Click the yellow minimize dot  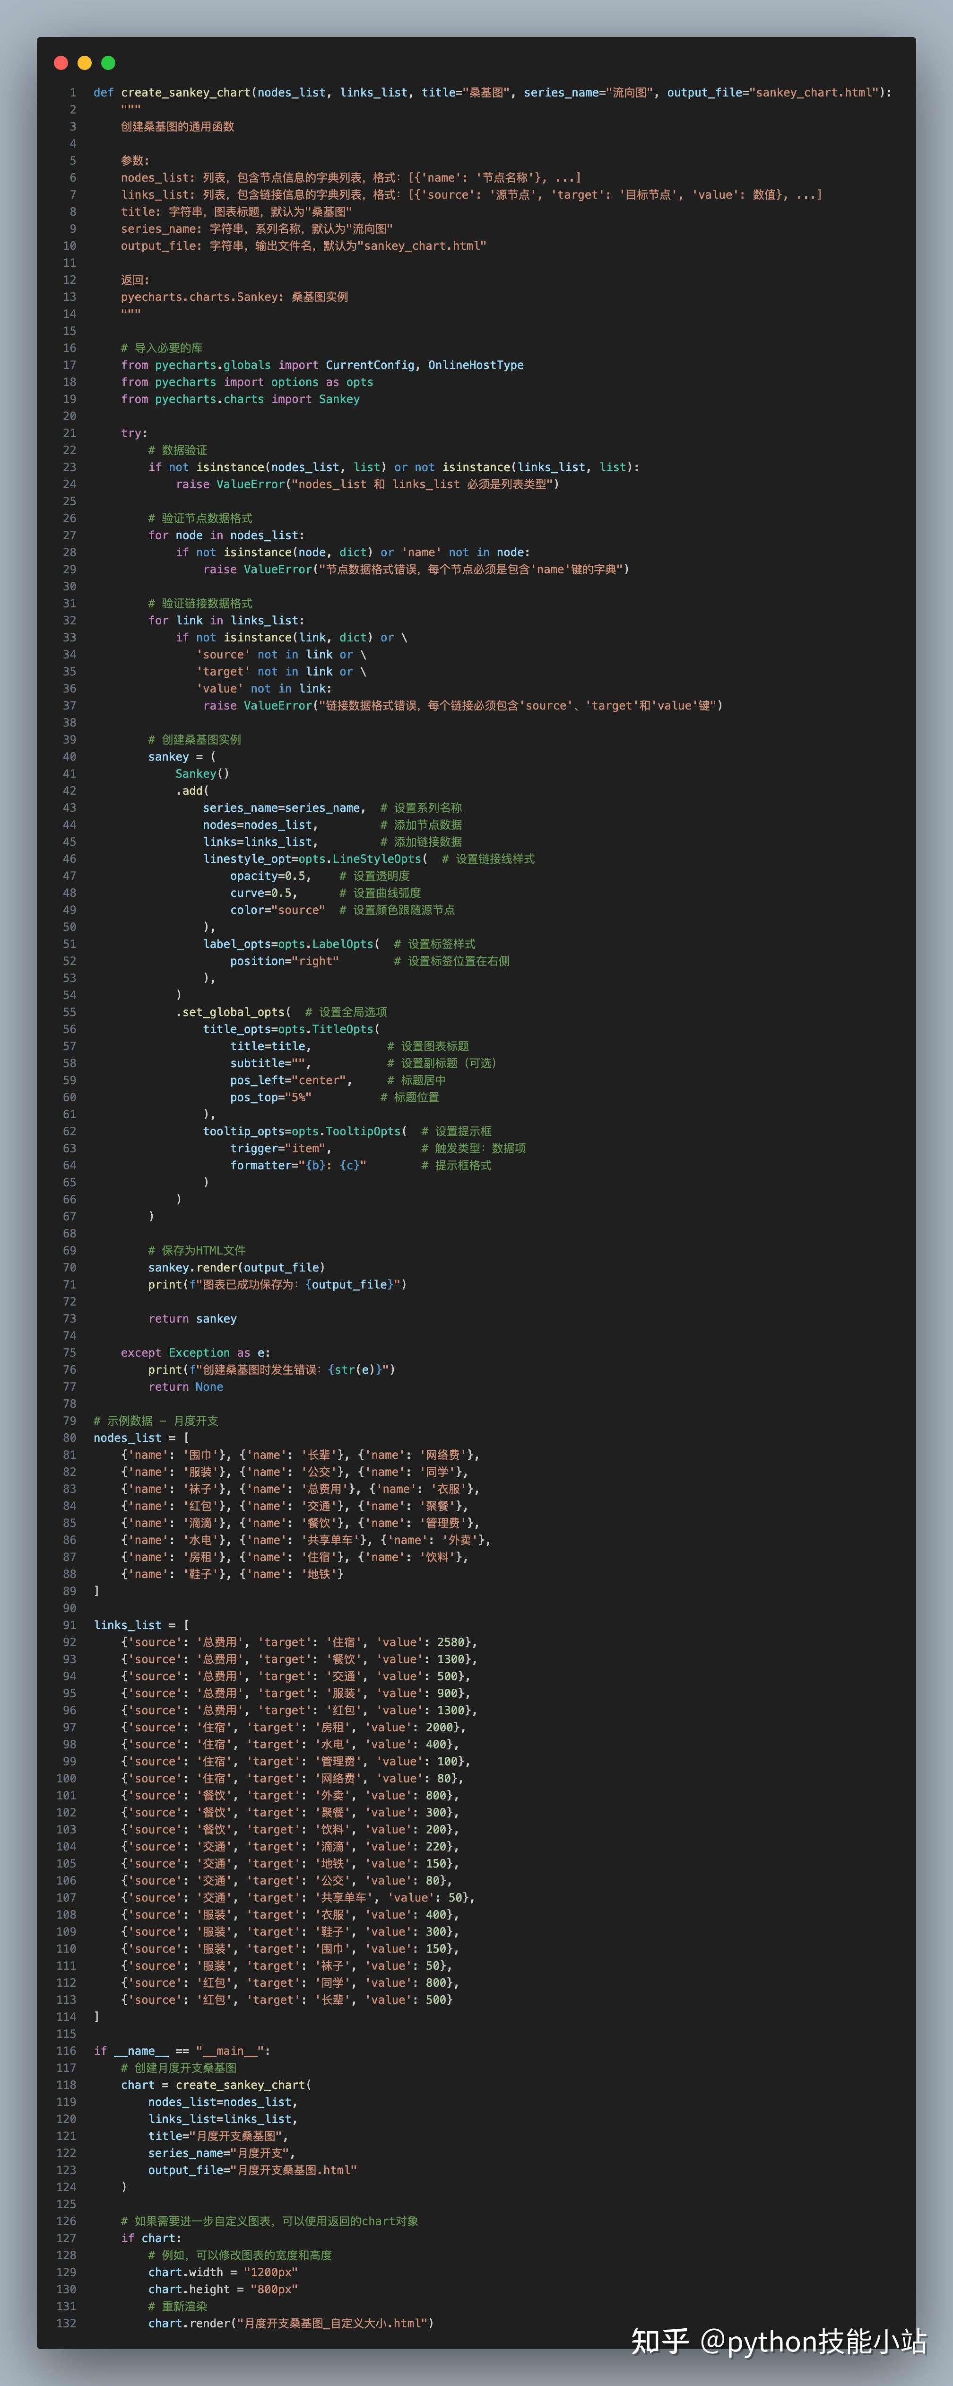[84, 63]
